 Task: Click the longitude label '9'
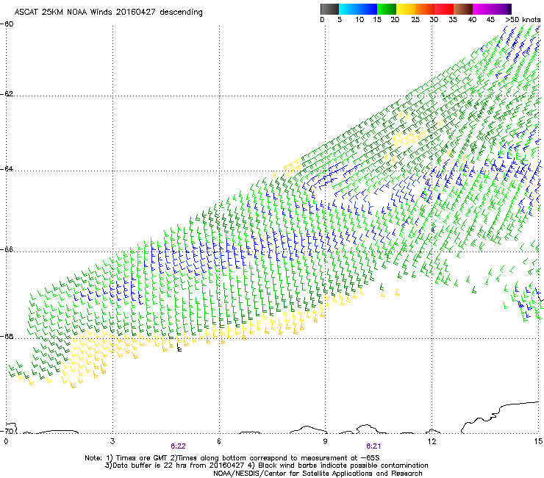pyautogui.click(x=325, y=441)
